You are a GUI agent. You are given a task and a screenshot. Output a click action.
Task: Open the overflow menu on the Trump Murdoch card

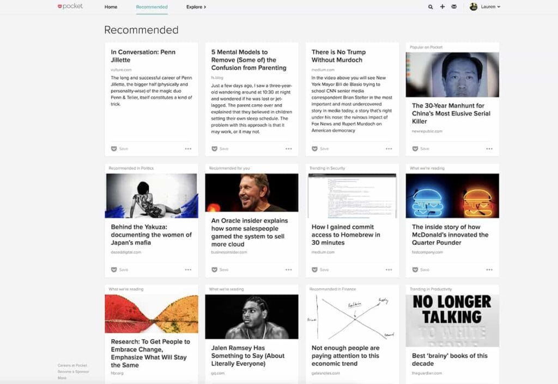[388, 148]
